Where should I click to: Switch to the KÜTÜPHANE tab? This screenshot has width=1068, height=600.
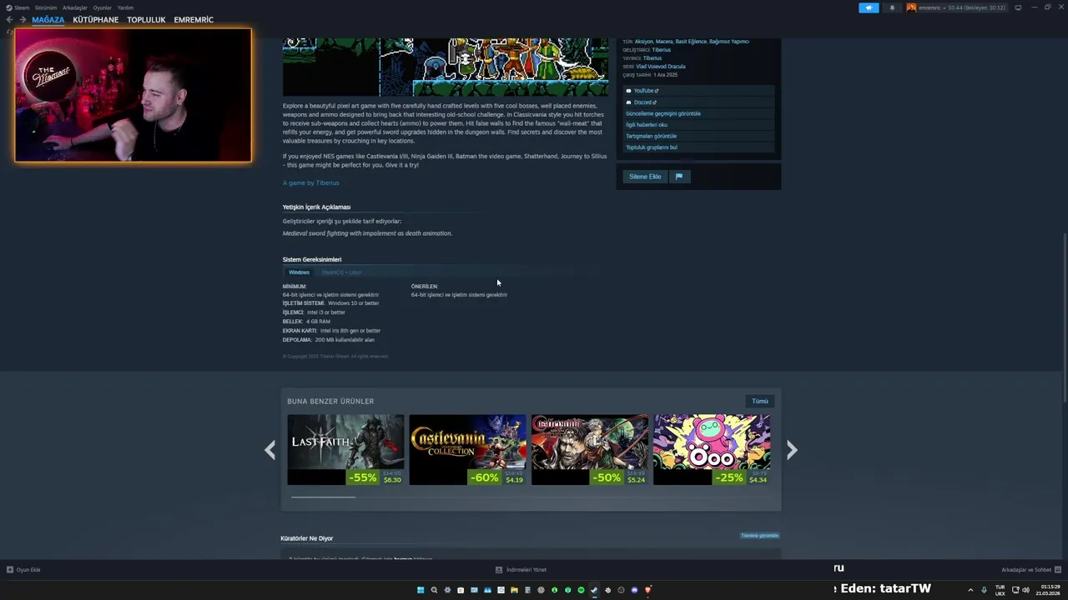tap(96, 20)
